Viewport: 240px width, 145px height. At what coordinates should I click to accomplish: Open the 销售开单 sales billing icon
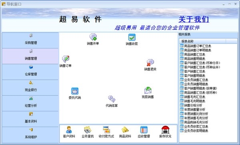(x=93, y=37)
